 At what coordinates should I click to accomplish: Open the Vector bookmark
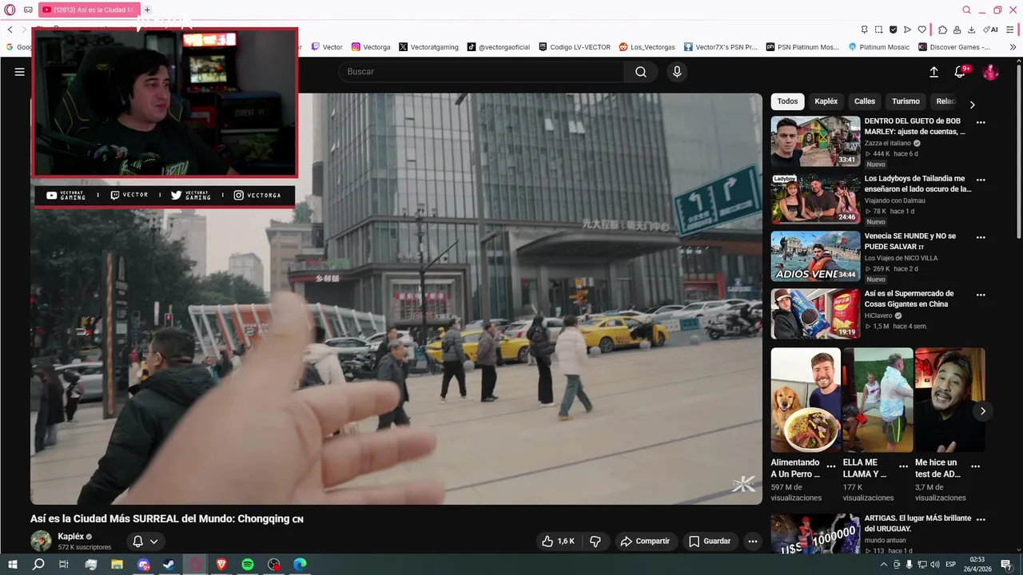(x=327, y=47)
